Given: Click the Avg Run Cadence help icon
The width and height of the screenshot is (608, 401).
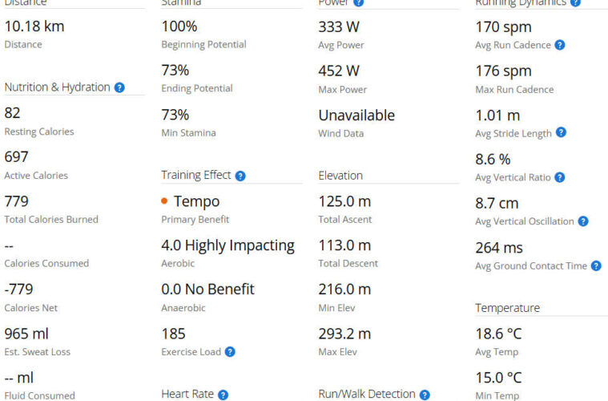Looking at the screenshot, I should pyautogui.click(x=560, y=45).
